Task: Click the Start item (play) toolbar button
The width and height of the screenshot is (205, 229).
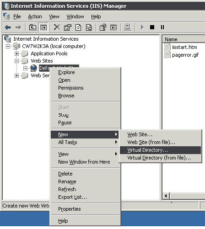Action: click(142, 27)
